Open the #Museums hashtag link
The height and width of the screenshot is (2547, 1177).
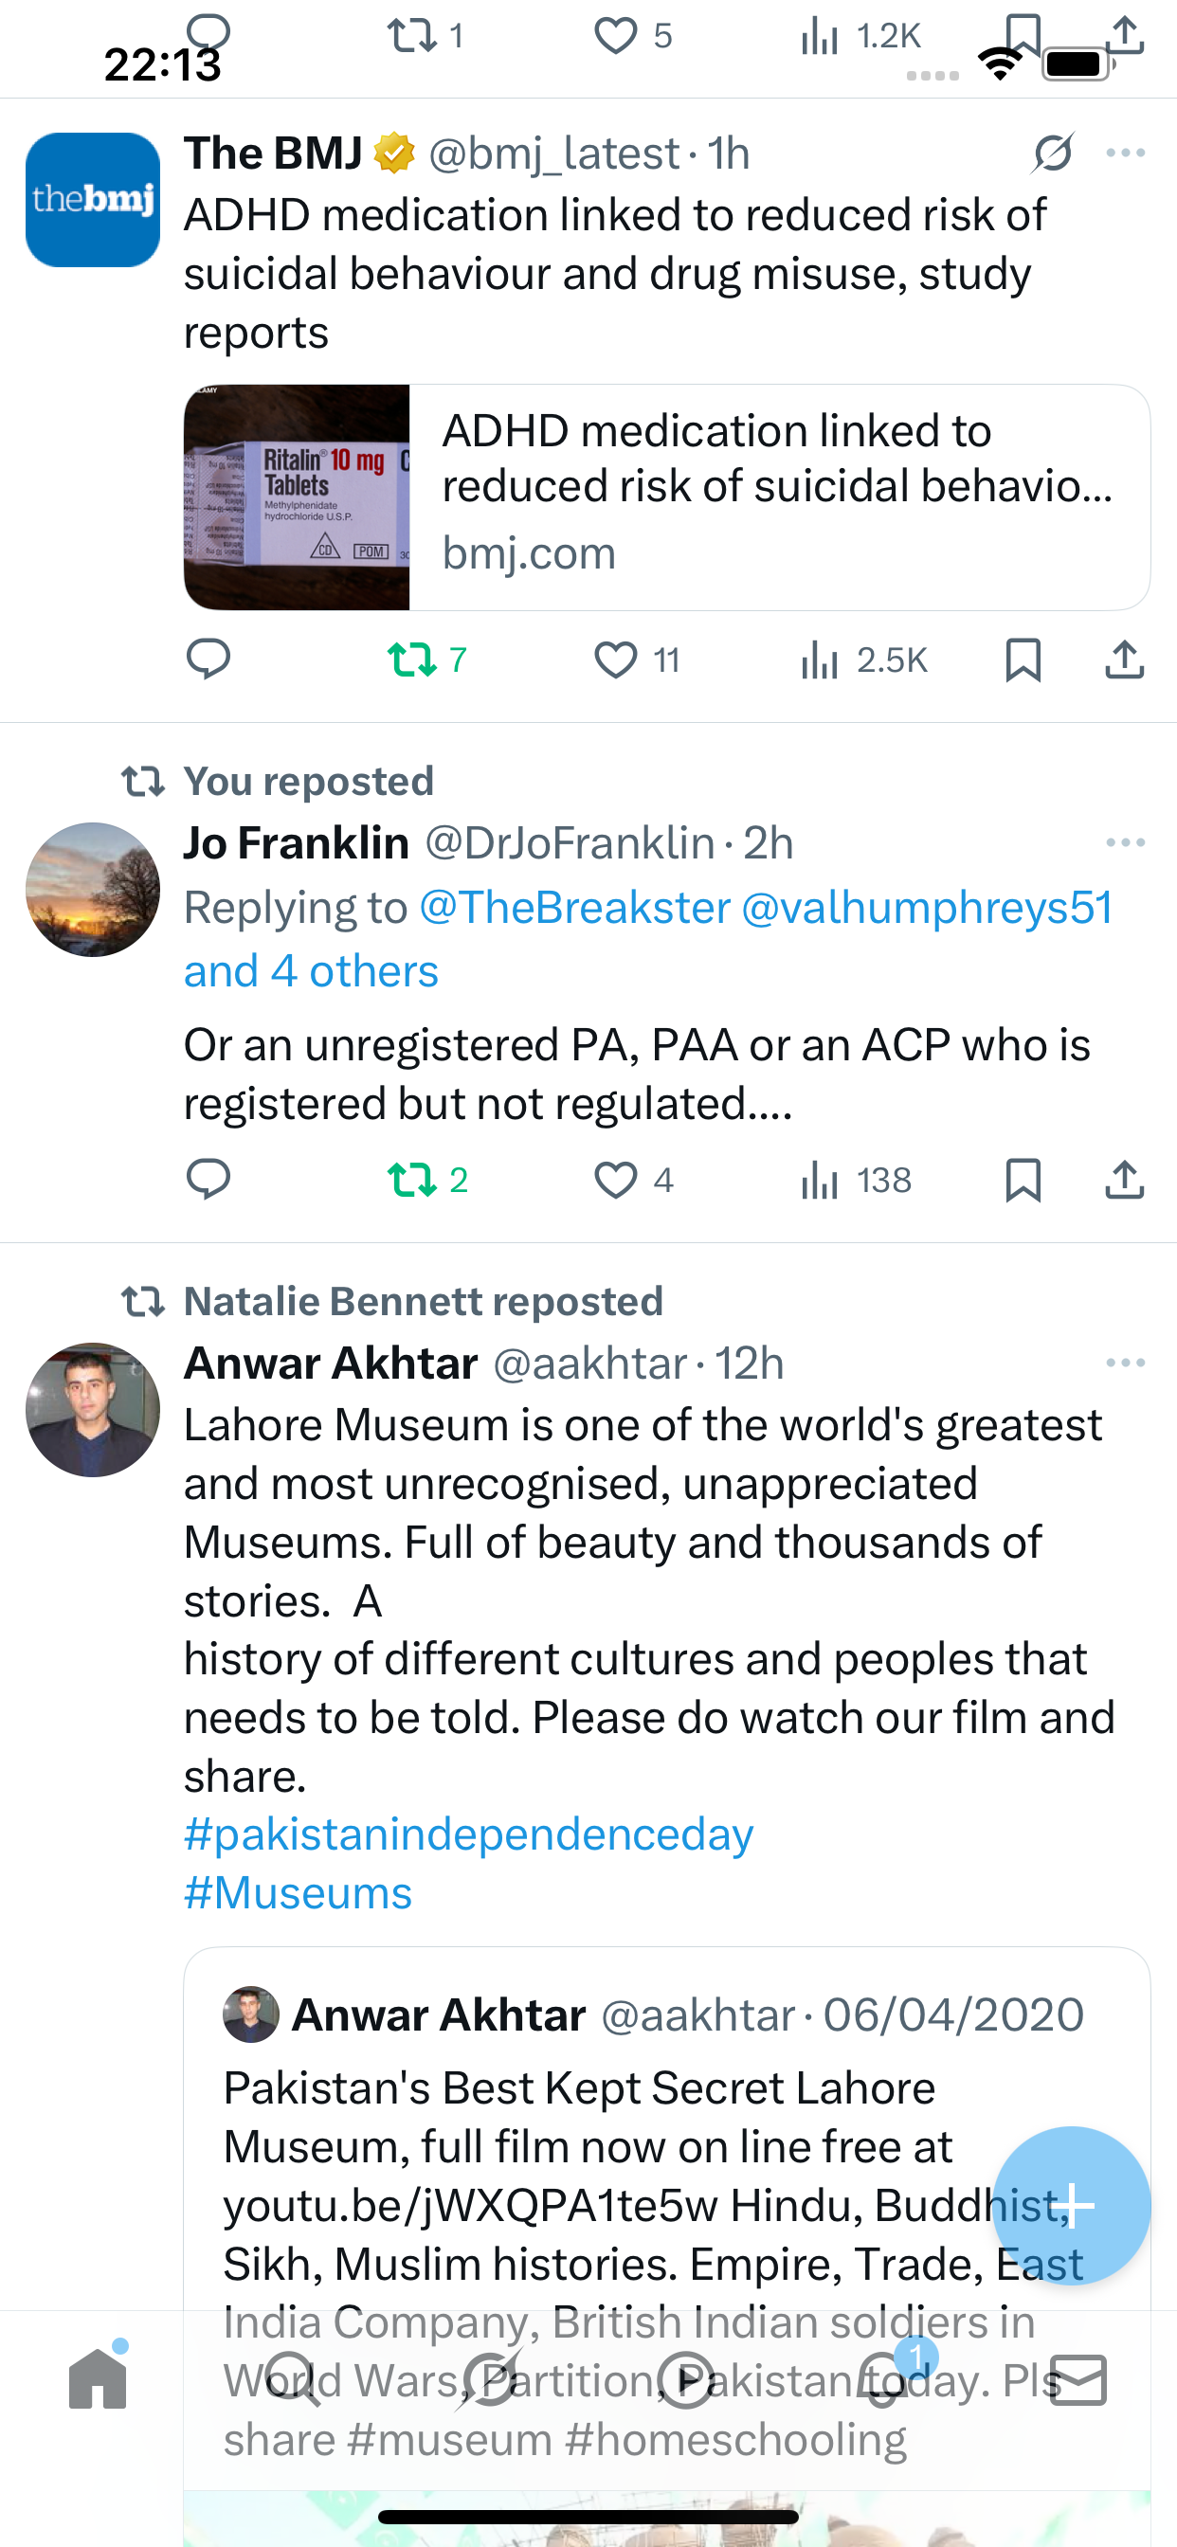(x=298, y=1892)
